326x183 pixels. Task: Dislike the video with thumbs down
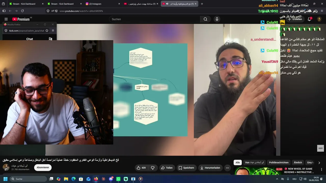point(153,168)
